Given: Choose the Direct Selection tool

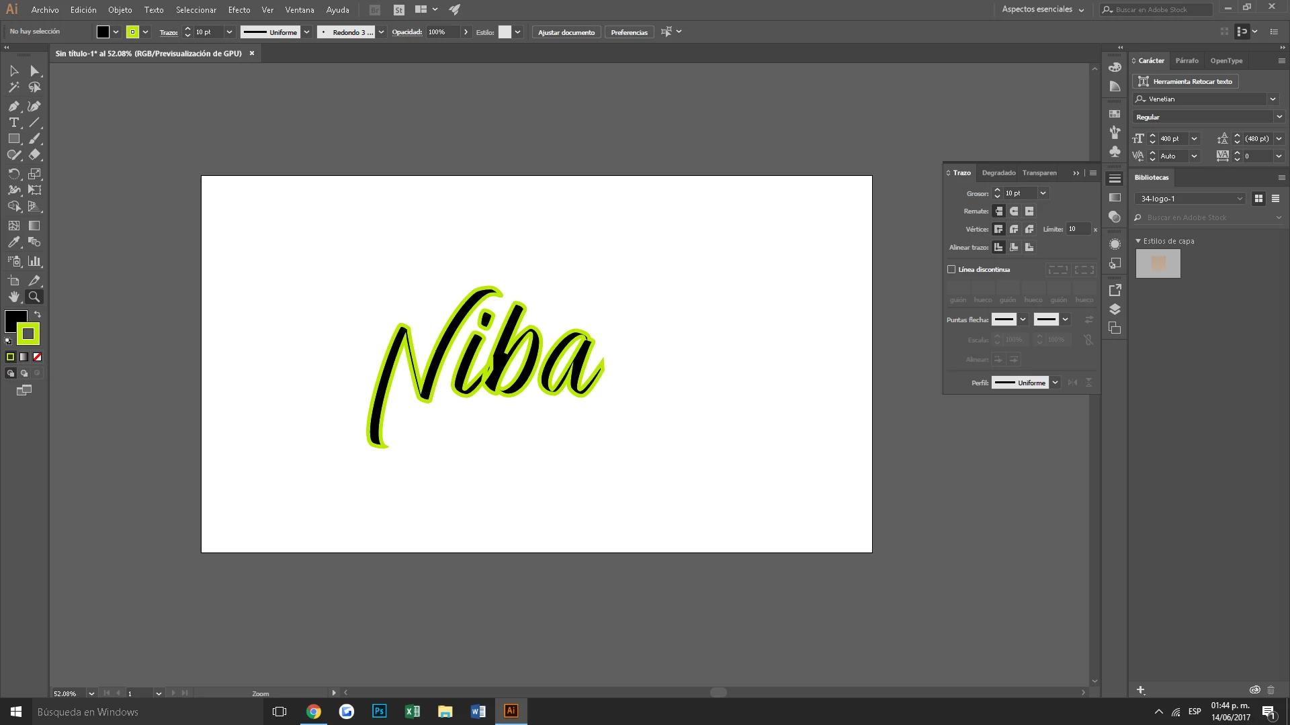Looking at the screenshot, I should pos(34,71).
